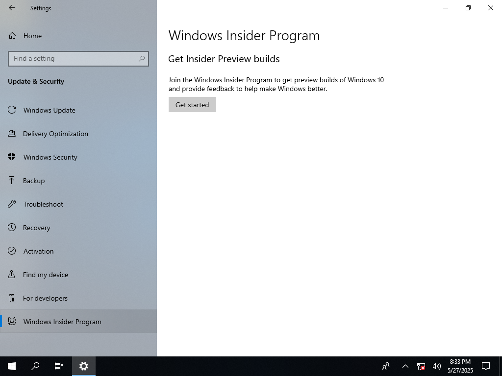The image size is (502, 376).
Task: Open the People icon in system tray
Action: pyautogui.click(x=386, y=366)
